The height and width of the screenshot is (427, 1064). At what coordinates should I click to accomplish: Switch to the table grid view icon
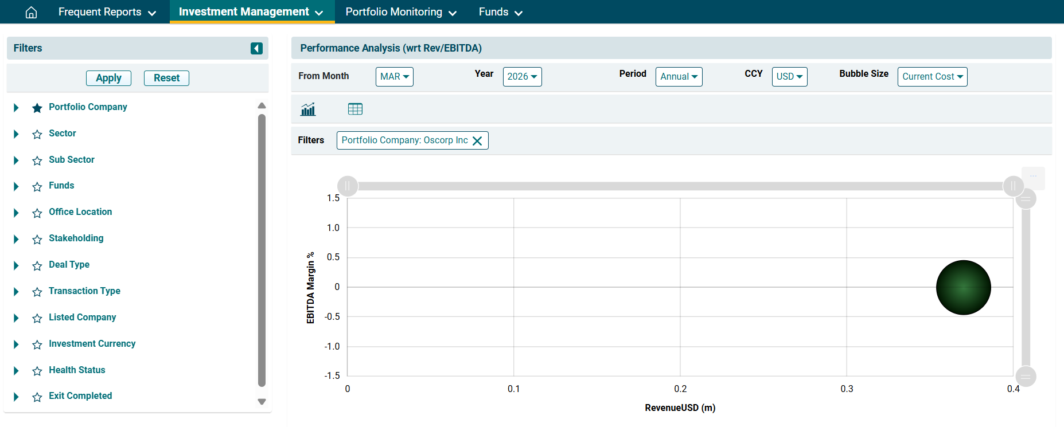[355, 109]
